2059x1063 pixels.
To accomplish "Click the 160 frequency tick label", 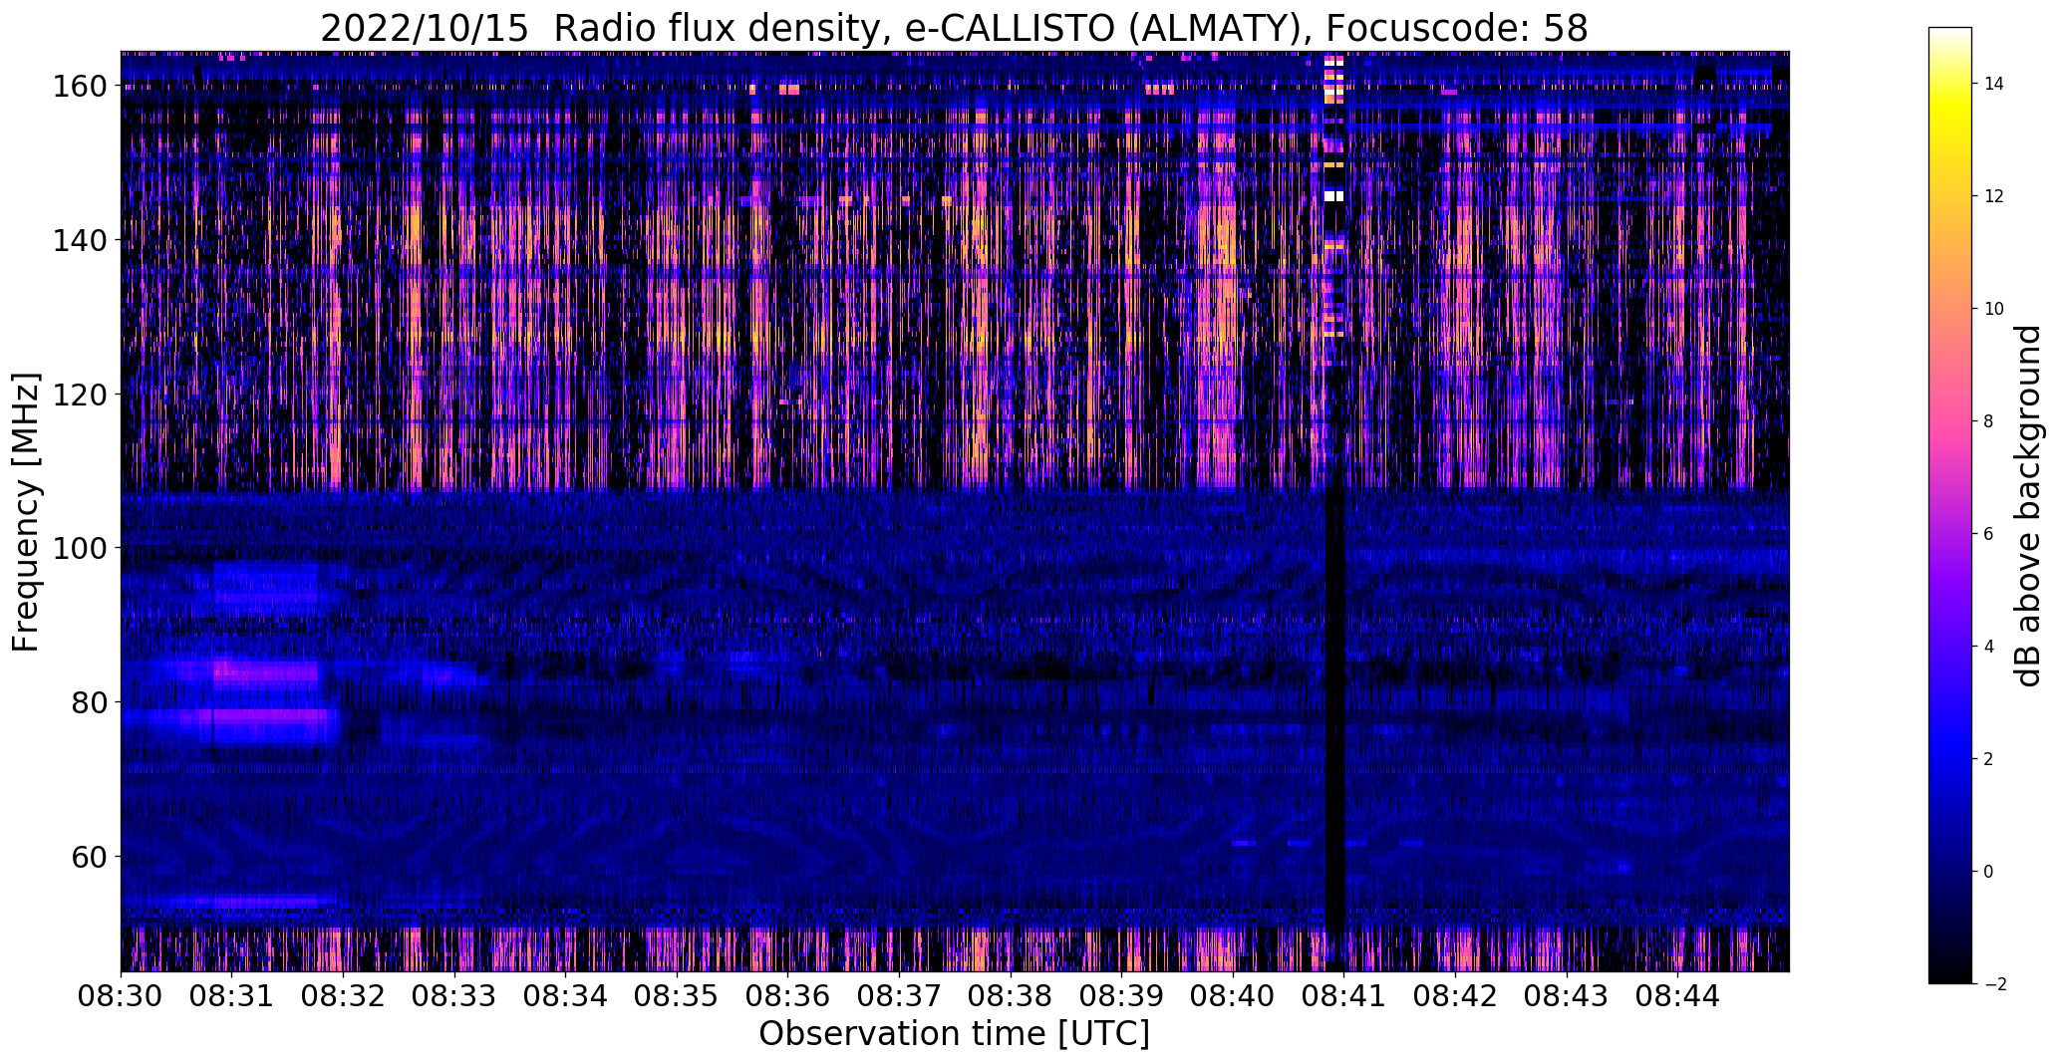I will click(x=79, y=87).
